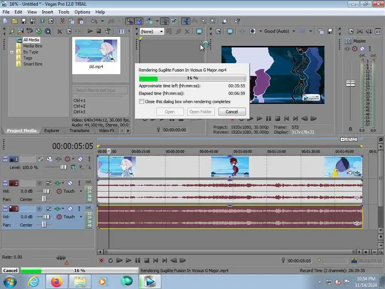The image size is (385, 289).
Task: Select the Smart Bins folder
Action: coord(33,64)
